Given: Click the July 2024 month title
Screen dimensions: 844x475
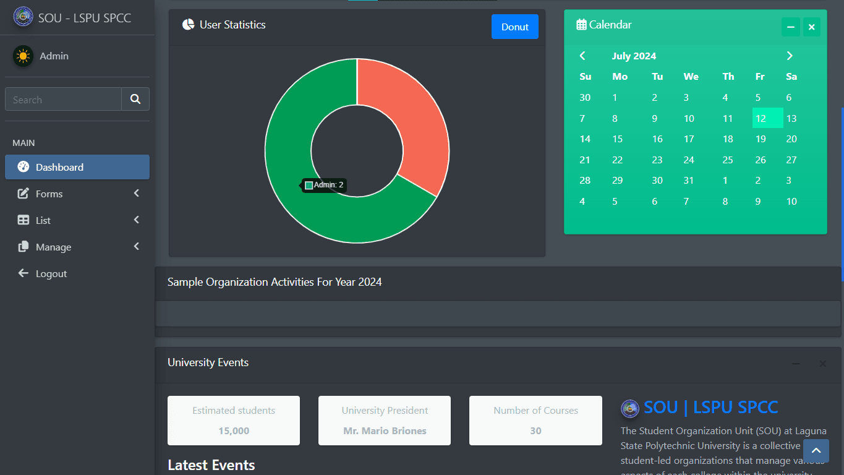Looking at the screenshot, I should [634, 56].
